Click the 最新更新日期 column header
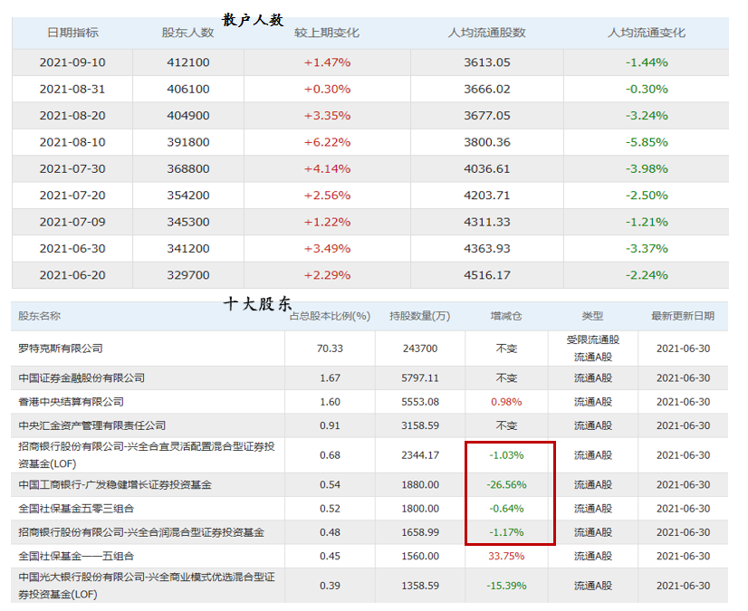The height and width of the screenshot is (611, 748). coord(683,316)
